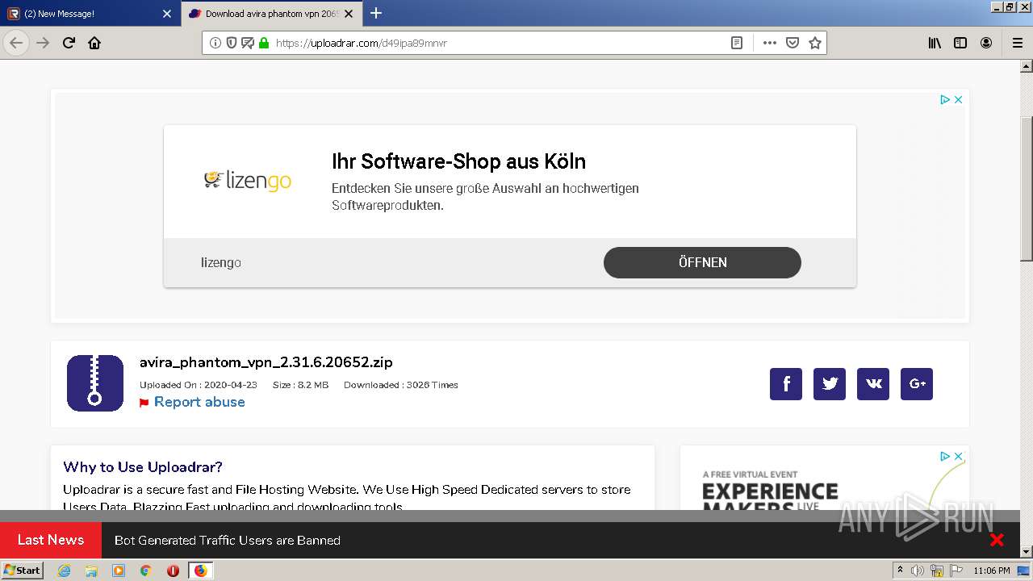1033x581 pixels.
Task: Show hidden system tray icons
Action: 900,571
